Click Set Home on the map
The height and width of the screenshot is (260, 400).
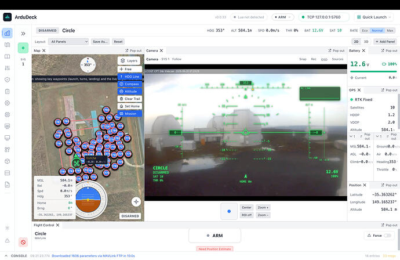(x=130, y=106)
